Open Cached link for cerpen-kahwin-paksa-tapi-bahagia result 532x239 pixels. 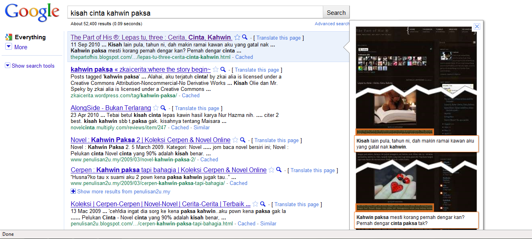tap(238, 183)
